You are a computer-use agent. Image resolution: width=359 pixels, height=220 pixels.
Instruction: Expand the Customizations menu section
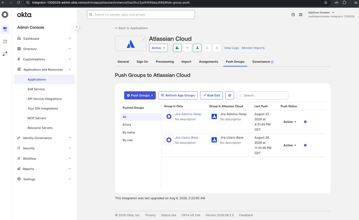point(44,59)
